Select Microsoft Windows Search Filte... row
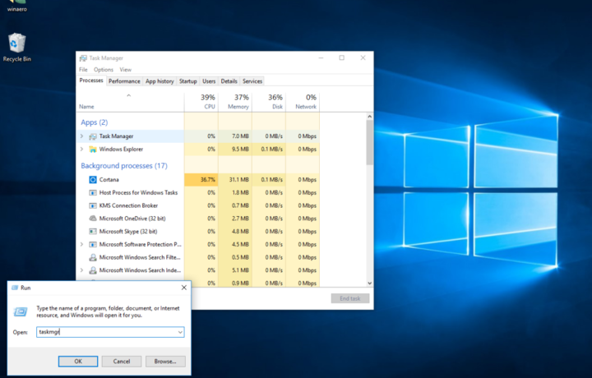The width and height of the screenshot is (592, 378). [199, 257]
